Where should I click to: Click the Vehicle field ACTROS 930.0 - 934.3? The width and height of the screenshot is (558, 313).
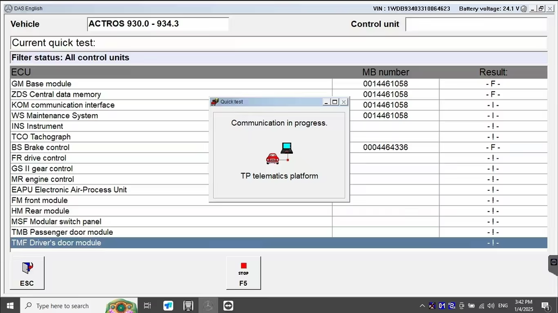[x=158, y=24]
